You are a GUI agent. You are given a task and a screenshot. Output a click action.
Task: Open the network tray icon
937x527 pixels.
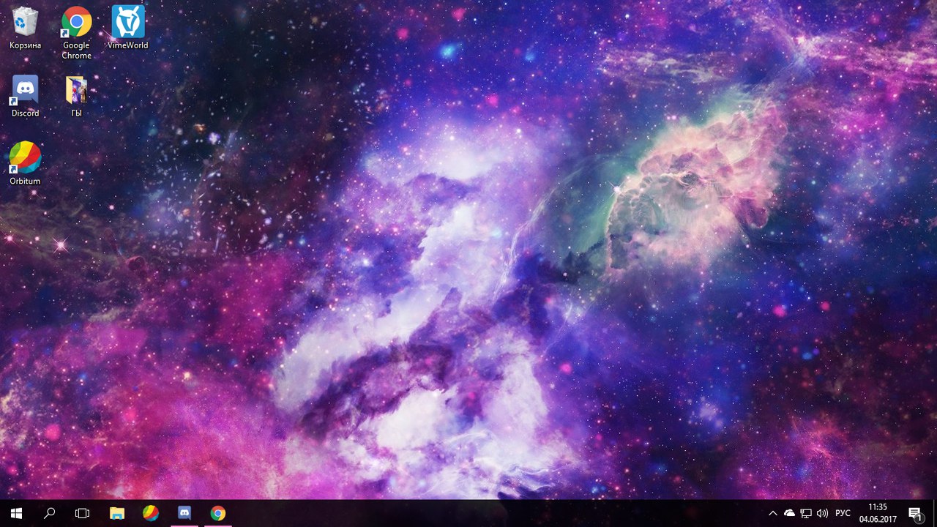[806, 513]
